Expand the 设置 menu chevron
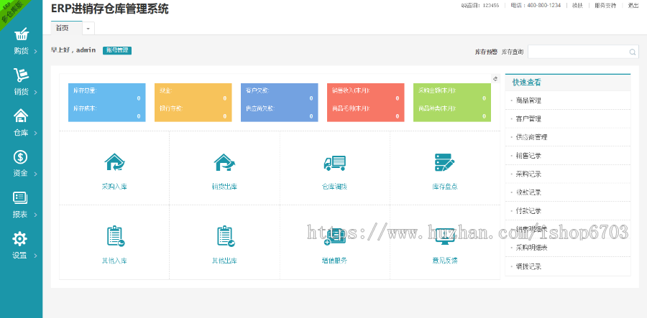This screenshot has width=647, height=318. (x=35, y=256)
